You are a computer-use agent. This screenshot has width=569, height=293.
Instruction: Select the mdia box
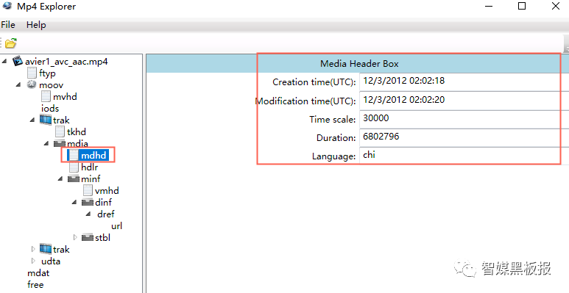click(x=77, y=144)
